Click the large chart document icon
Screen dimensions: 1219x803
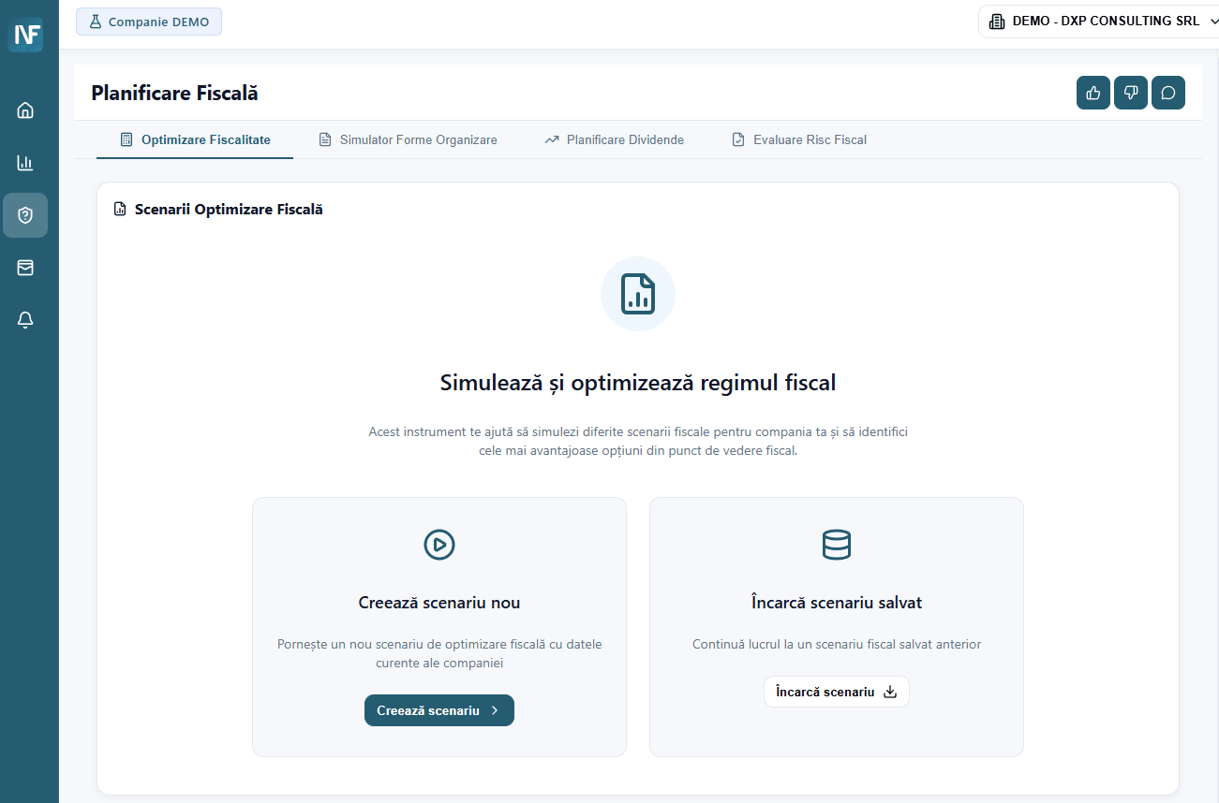pos(638,294)
